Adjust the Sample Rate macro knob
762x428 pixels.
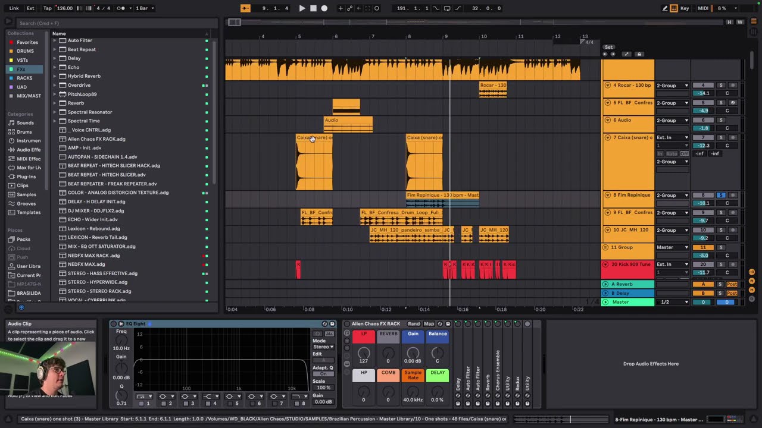(x=413, y=392)
